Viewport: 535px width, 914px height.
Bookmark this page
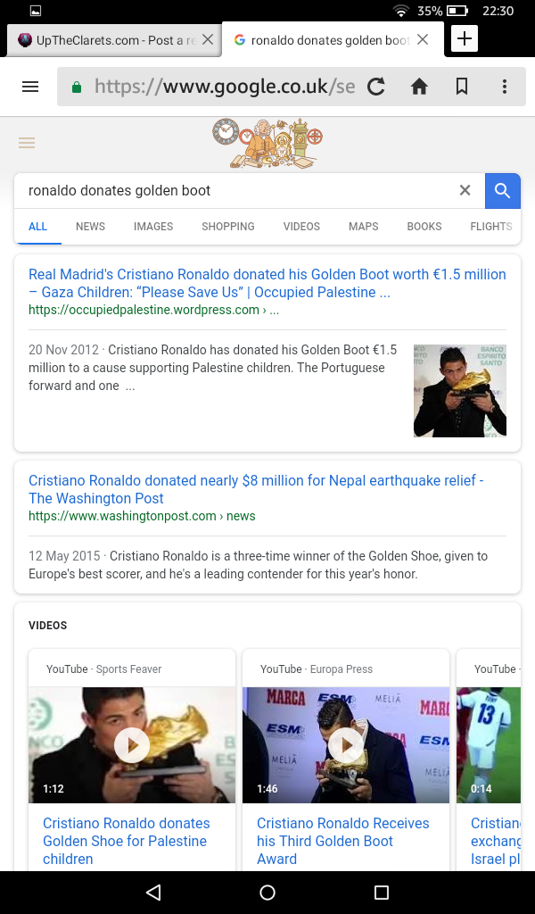[x=462, y=87]
